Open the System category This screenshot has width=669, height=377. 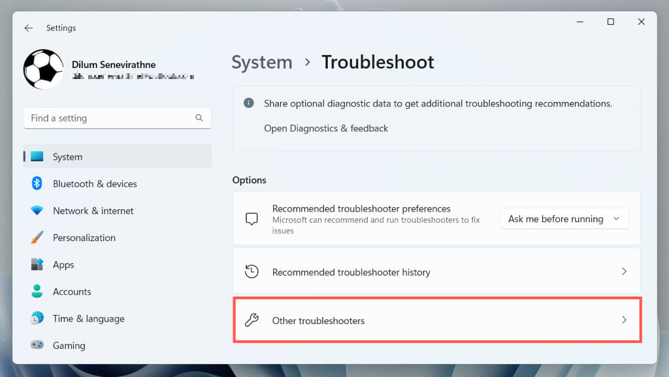click(x=67, y=157)
